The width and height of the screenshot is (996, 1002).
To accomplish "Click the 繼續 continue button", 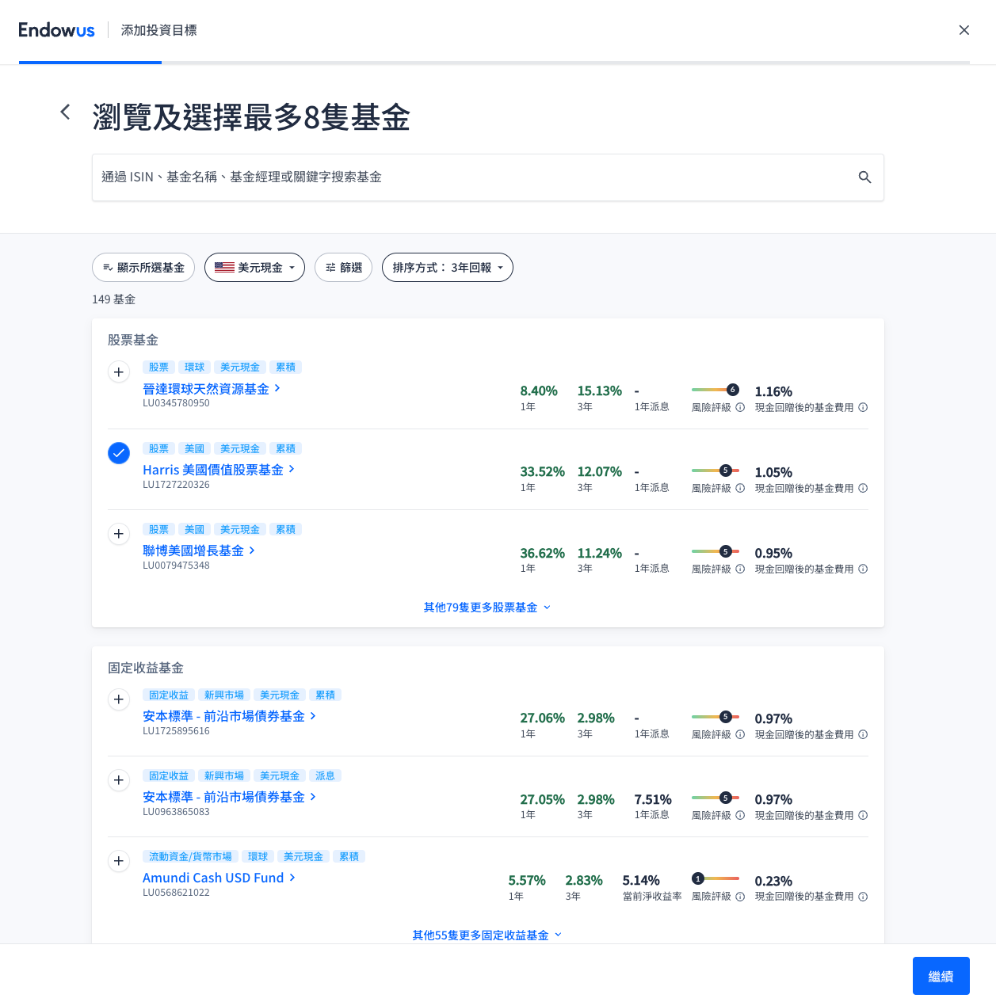I will 941,976.
